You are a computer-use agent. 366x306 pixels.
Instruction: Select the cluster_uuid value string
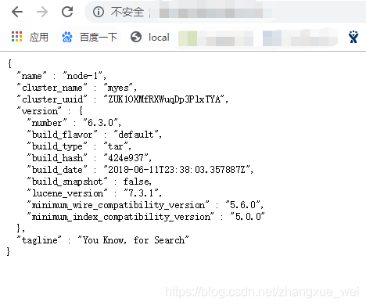[164, 99]
